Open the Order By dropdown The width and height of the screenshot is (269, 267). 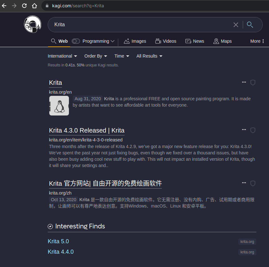95,56
